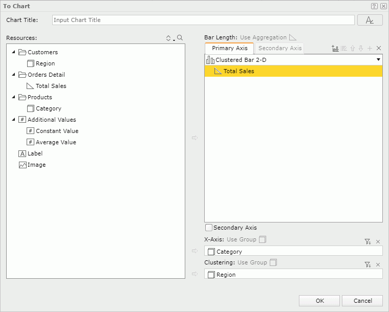Image resolution: width=389 pixels, height=312 pixels.
Task: Remove the Clustering Region field
Action: click(x=378, y=264)
